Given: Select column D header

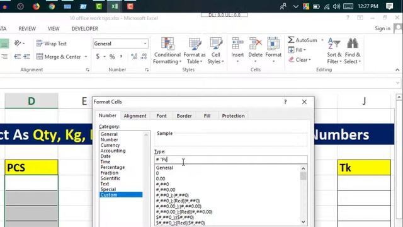Looking at the screenshot, I should [x=31, y=101].
